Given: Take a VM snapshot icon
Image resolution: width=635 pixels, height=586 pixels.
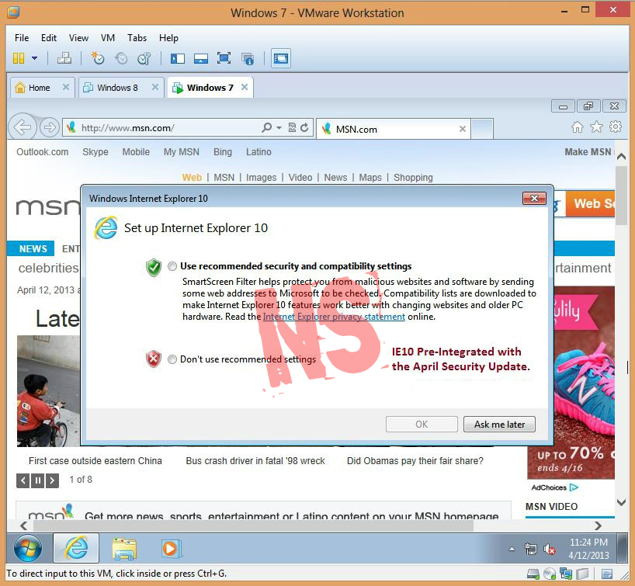Looking at the screenshot, I should [x=98, y=58].
